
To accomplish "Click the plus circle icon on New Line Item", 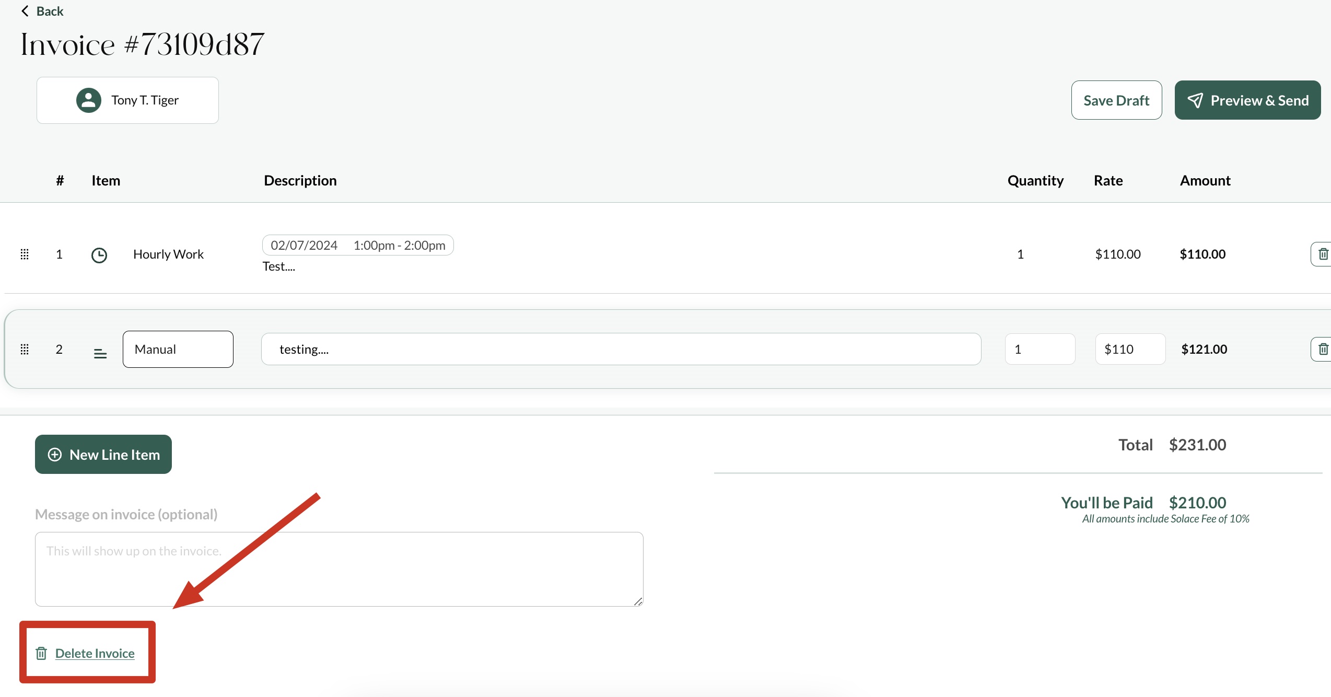I will coord(55,455).
